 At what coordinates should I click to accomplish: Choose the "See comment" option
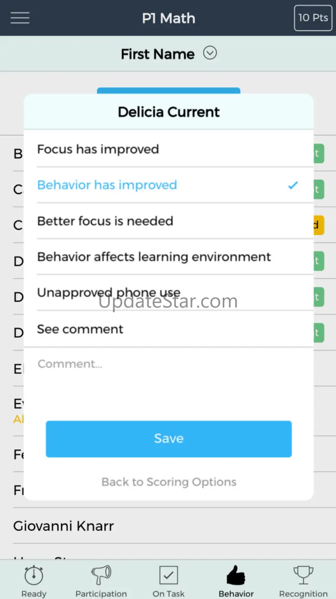(80, 329)
